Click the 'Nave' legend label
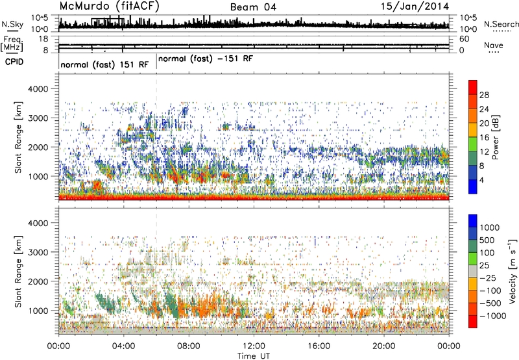Viewport: 519px width, 360px height. (x=494, y=45)
